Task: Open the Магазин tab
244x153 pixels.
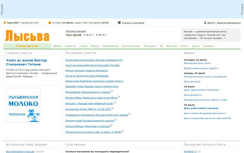Action: tap(172, 46)
